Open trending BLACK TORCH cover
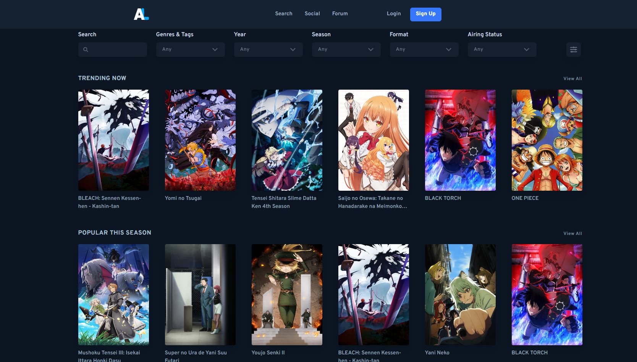 tap(460, 140)
